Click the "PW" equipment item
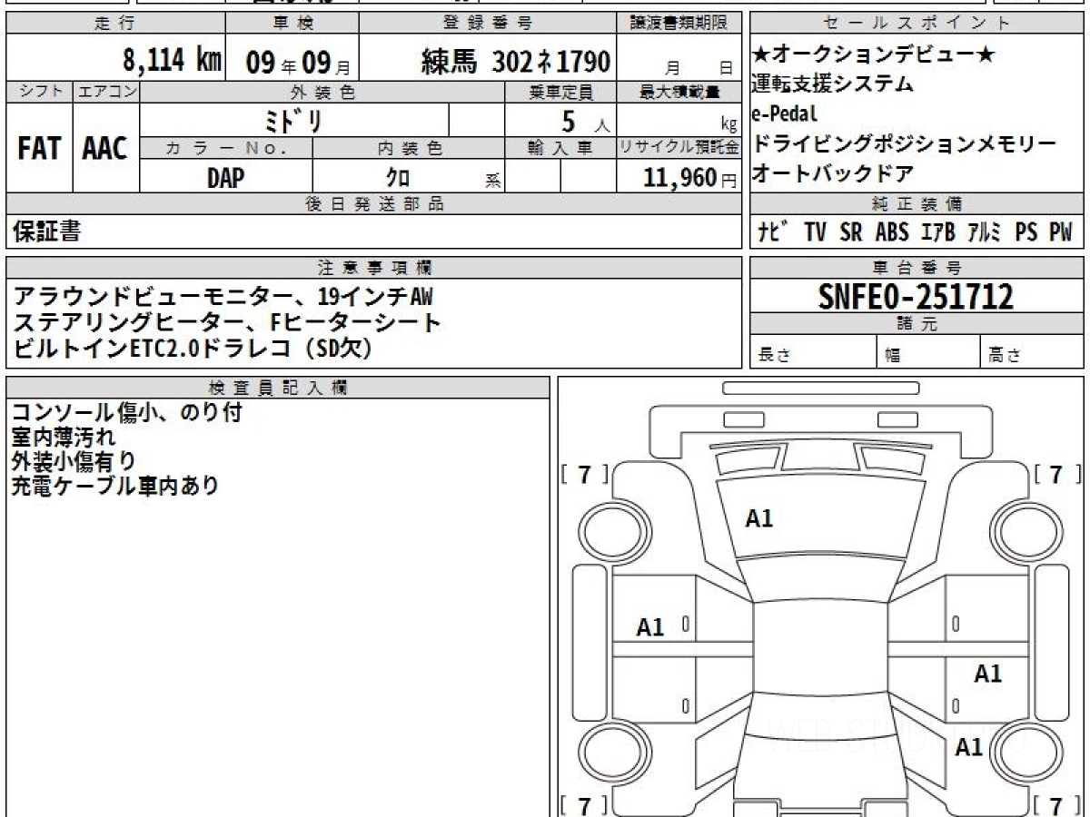Screen dimensions: 1090x817 pos(1061,232)
